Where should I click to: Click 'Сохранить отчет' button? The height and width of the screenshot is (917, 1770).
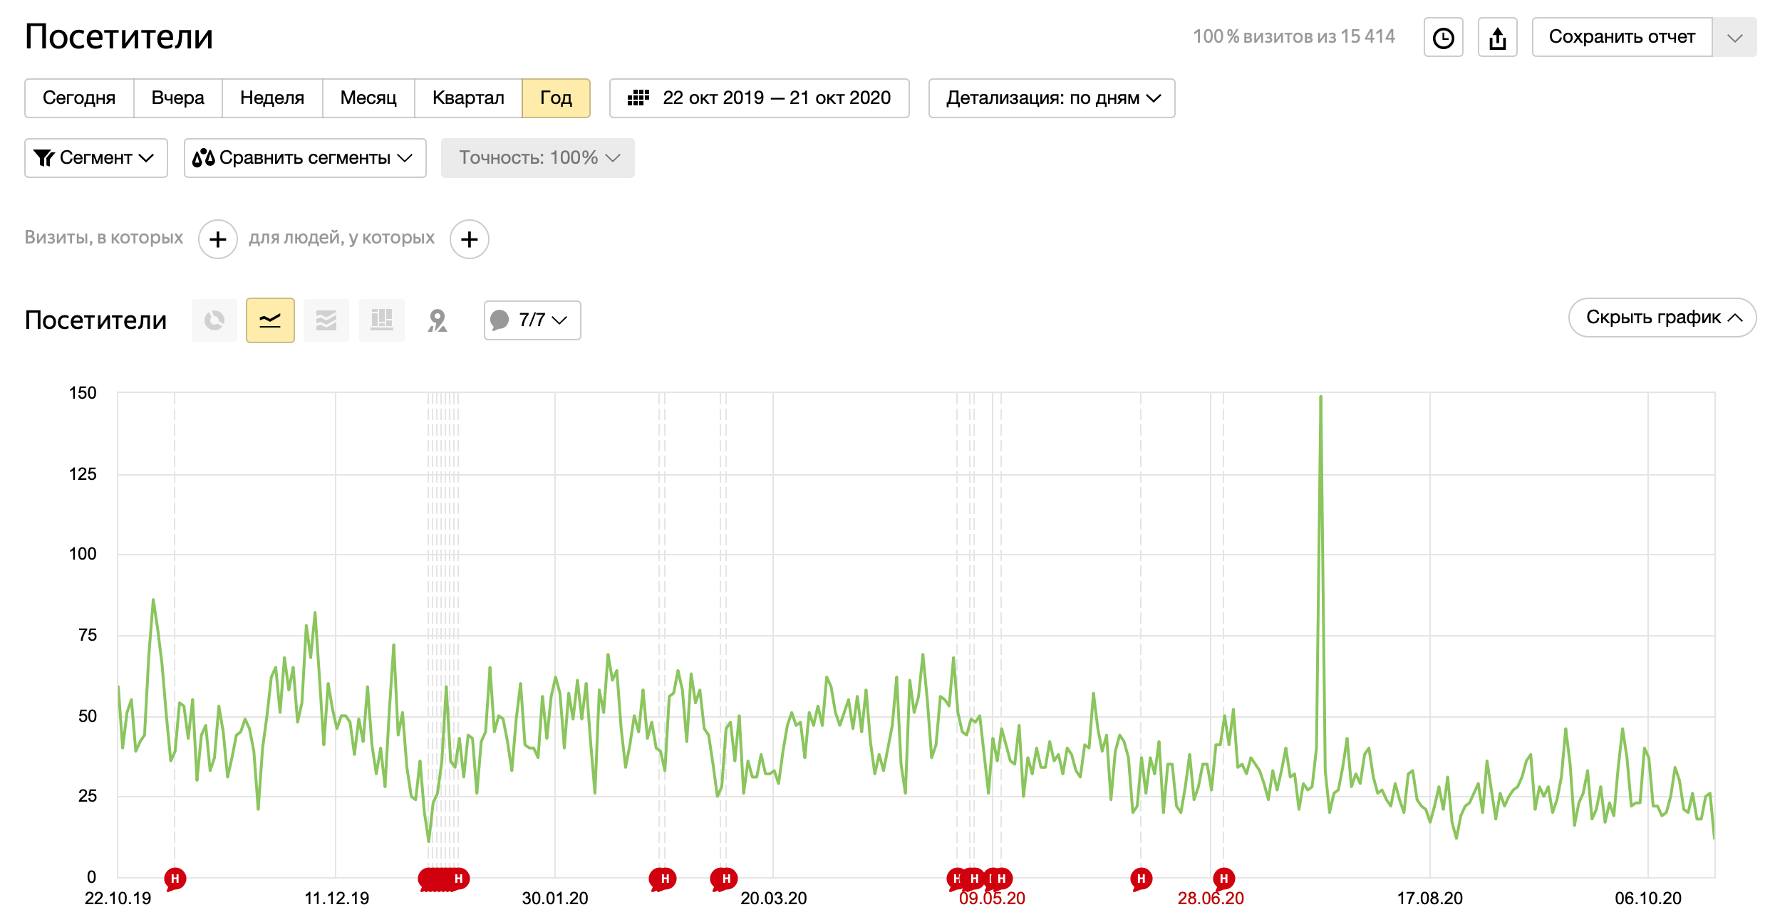click(x=1621, y=37)
